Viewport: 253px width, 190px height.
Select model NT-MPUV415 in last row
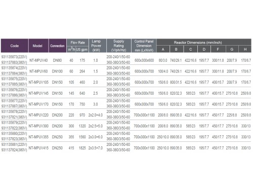(x=38, y=148)
